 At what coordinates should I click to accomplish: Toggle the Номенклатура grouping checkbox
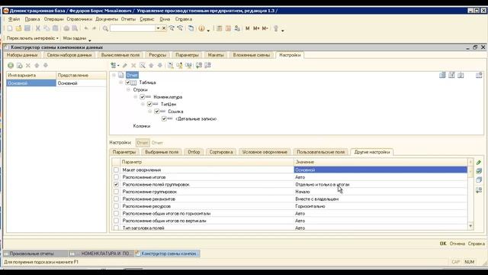click(143, 97)
